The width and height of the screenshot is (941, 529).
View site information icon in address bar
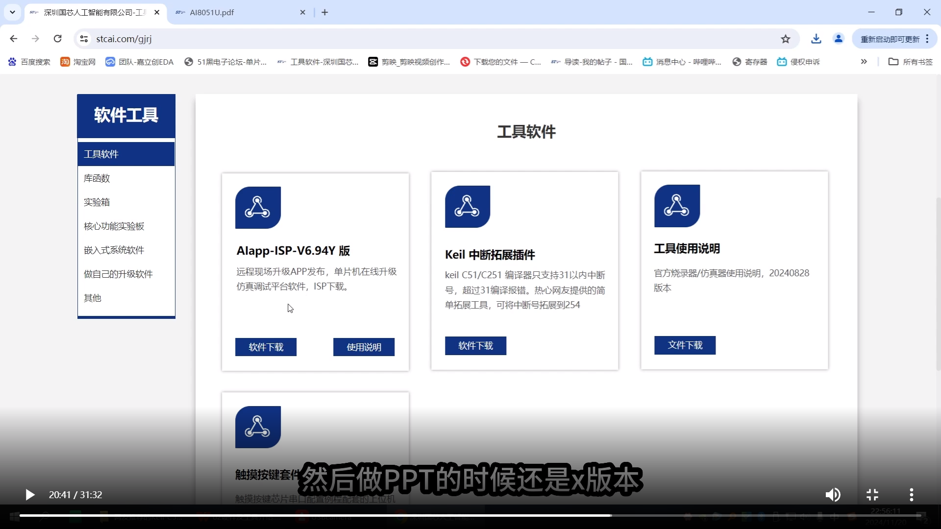point(84,39)
